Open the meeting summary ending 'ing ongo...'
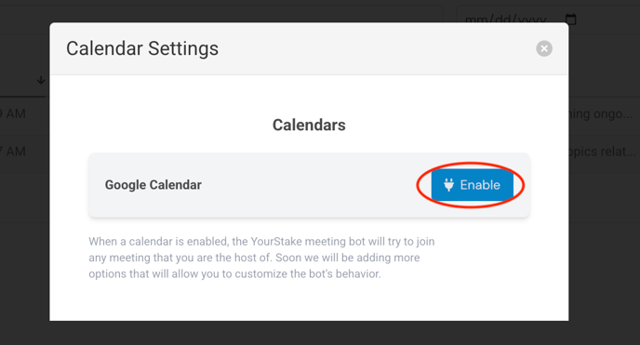This screenshot has height=345, width=640. coord(601,113)
